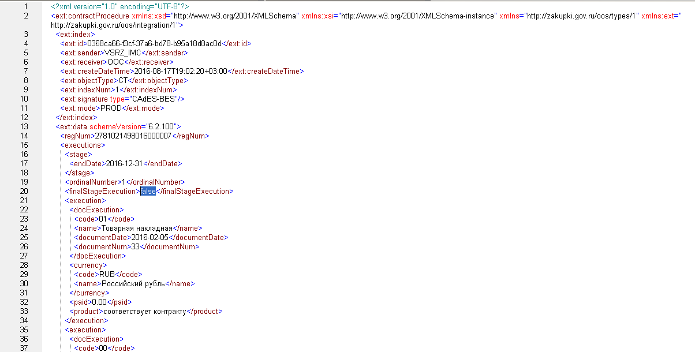Viewport: 695px width, 352px height.
Task: Click line number 20 in the margin
Action: click(24, 191)
